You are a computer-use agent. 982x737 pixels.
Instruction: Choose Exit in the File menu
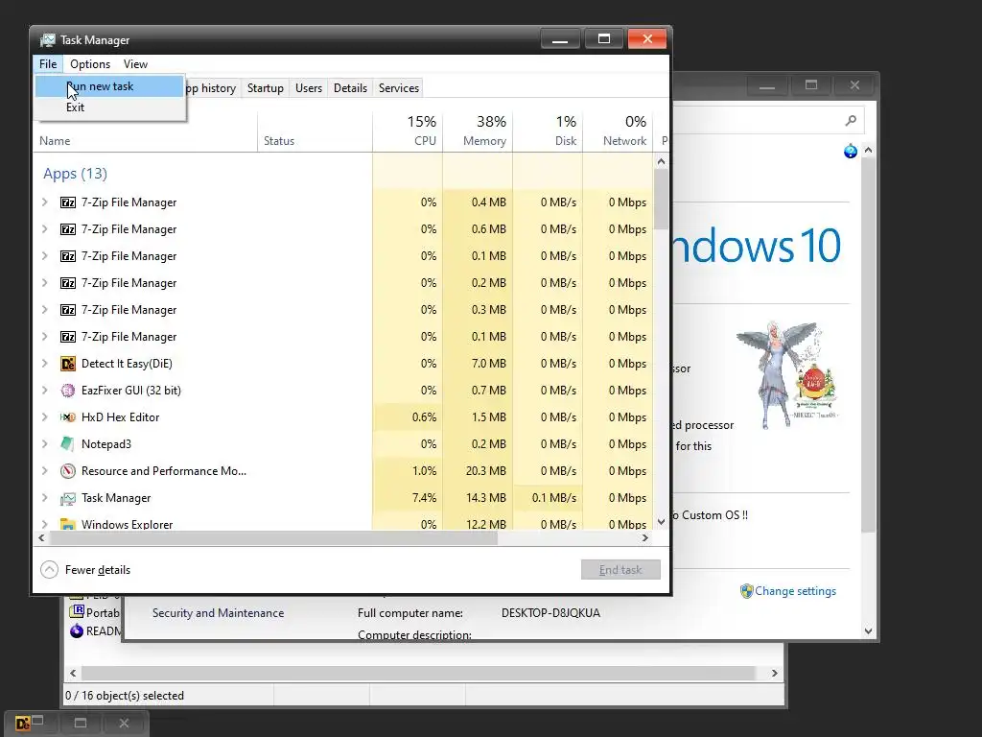coord(109,107)
